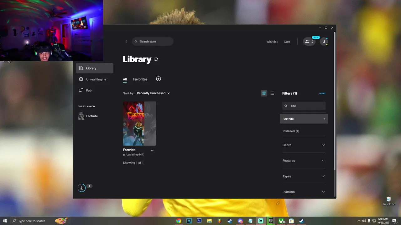Open Fab in the sidebar
This screenshot has width=401, height=225.
tap(95, 90)
